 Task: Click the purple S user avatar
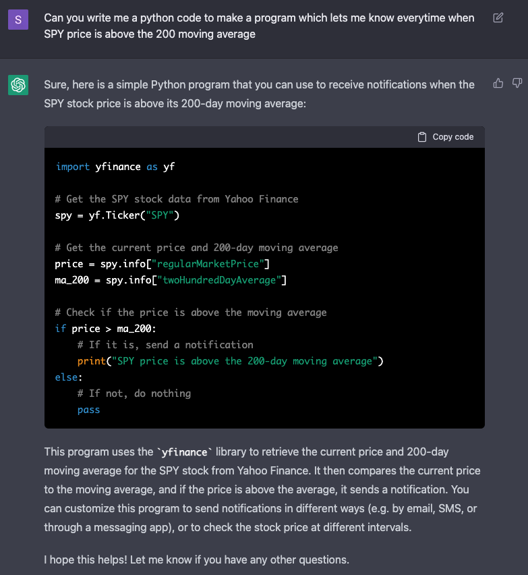click(x=18, y=20)
